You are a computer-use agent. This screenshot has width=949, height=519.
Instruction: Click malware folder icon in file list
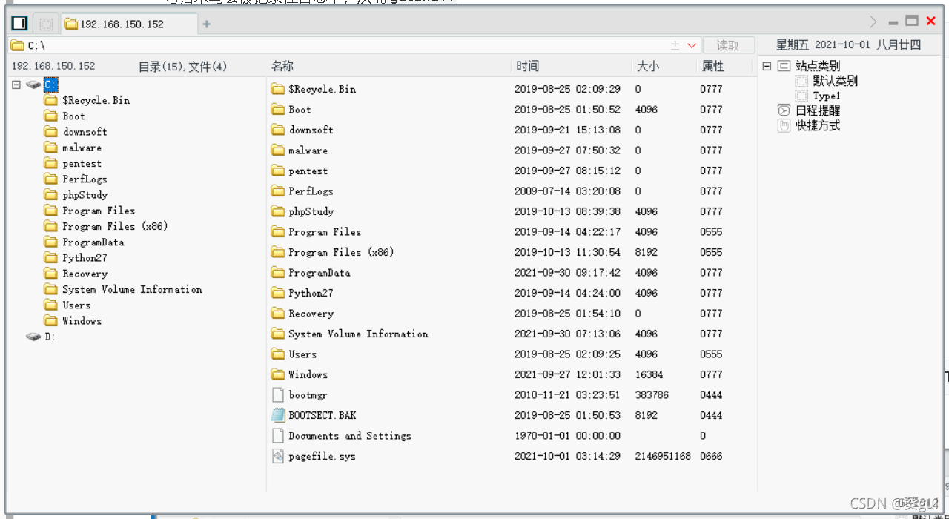(278, 150)
